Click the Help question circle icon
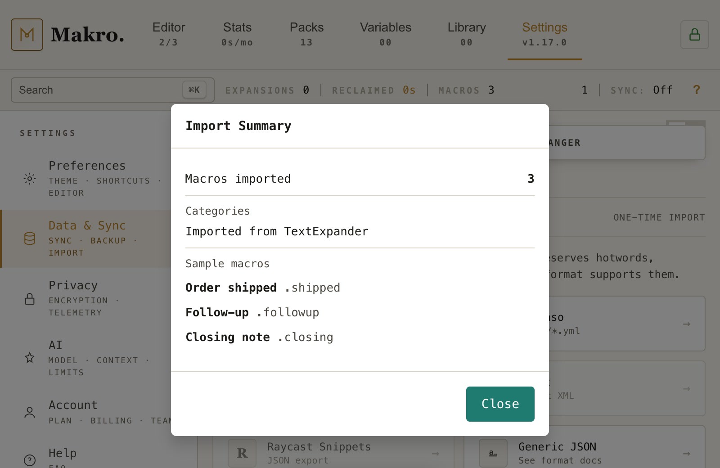This screenshot has width=720, height=468. pyautogui.click(x=30, y=460)
